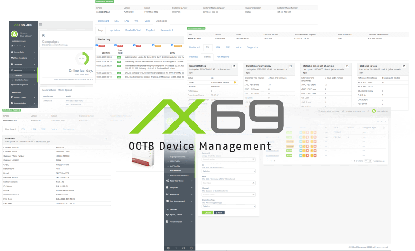The height and width of the screenshot is (251, 415).
Task: Open the Remote GUI tab
Action: click(x=167, y=30)
